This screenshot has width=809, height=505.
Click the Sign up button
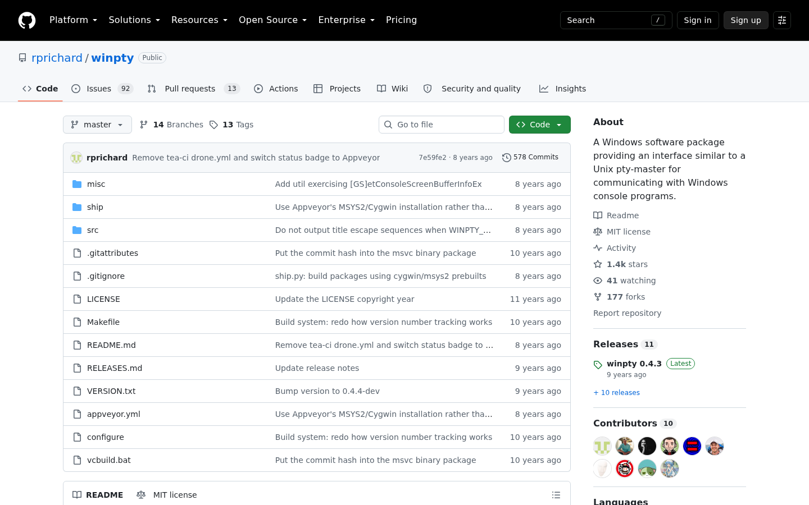click(x=746, y=20)
